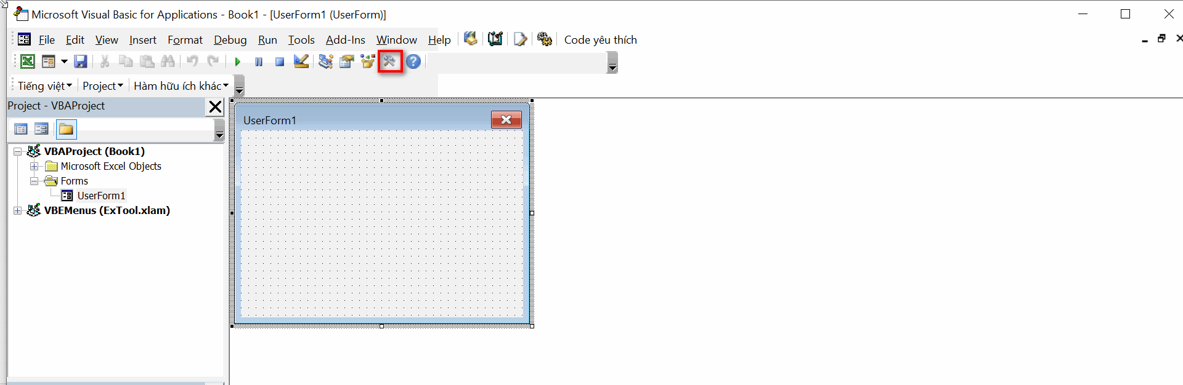This screenshot has width=1183, height=385.
Task: Open the standard toolbar options arrow
Action: click(x=612, y=63)
